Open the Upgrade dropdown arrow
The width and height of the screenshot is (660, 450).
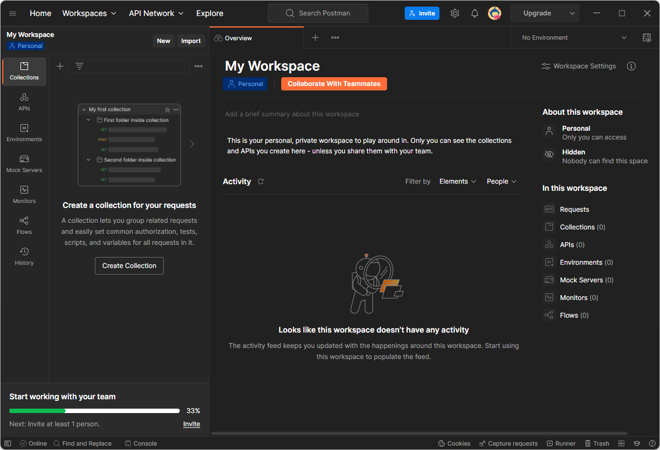[x=572, y=13]
